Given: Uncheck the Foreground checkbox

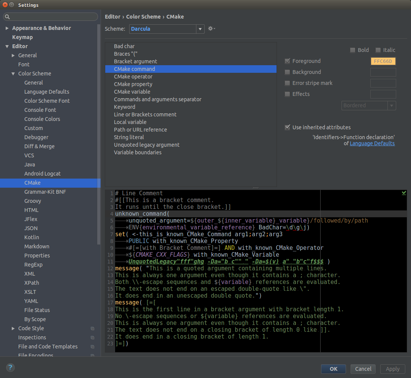Looking at the screenshot, I should tap(288, 61).
